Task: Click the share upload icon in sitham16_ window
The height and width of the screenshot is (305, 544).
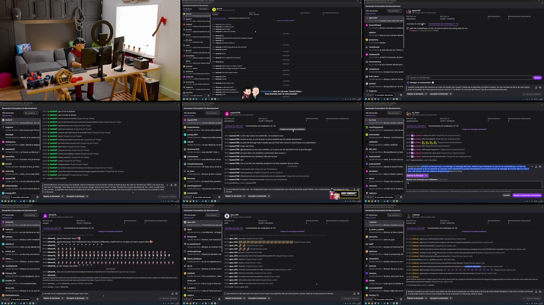Action: [x=172, y=294]
